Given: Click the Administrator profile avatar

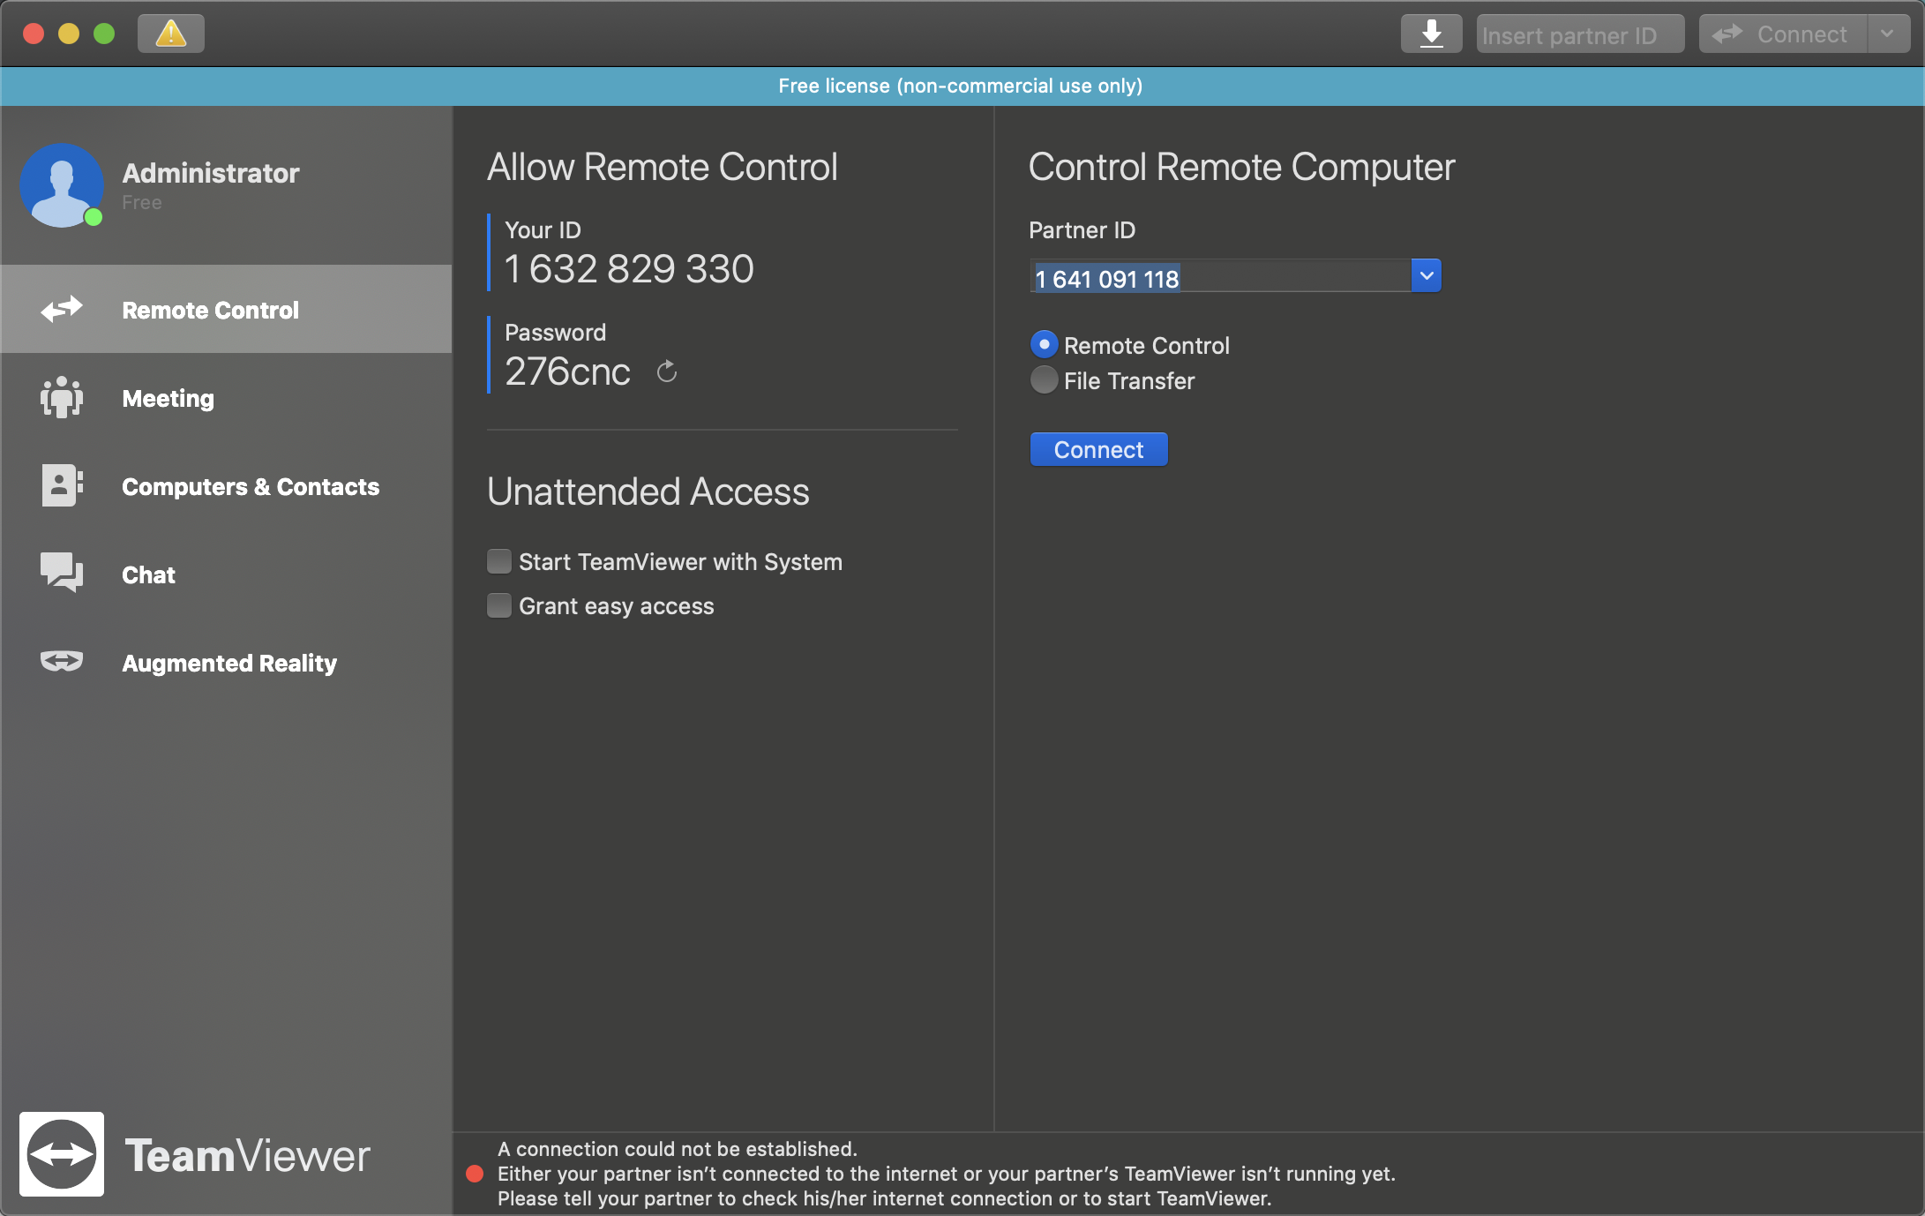Looking at the screenshot, I should (x=62, y=185).
